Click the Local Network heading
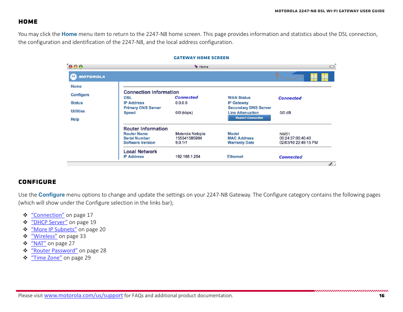Viewport: 403px width, 312px height. point(140,151)
